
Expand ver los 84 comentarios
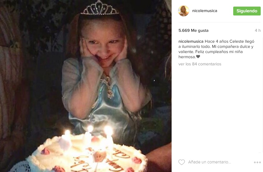[200, 64]
